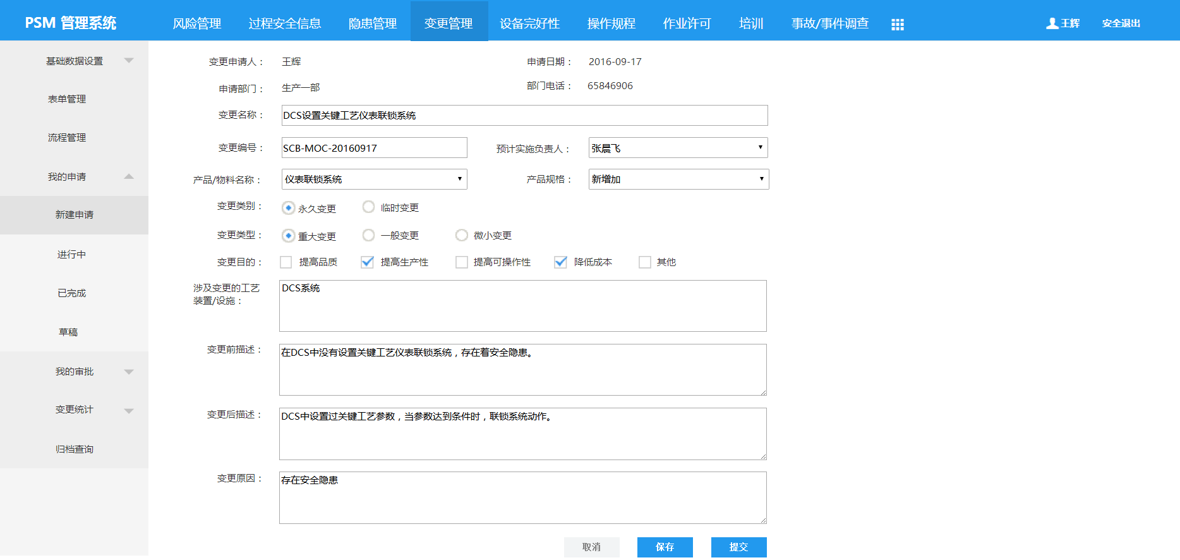Image resolution: width=1180 pixels, height=560 pixels.
Task: Choose the 一般变更 radio option
Action: pyautogui.click(x=368, y=235)
